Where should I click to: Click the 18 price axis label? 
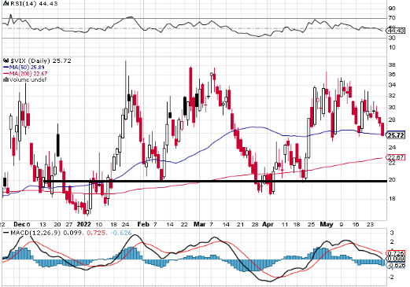coord(392,198)
